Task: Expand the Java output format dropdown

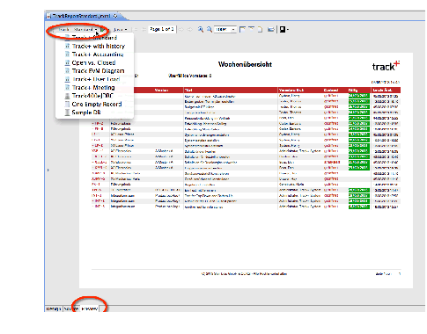Action: pyautogui.click(x=121, y=30)
